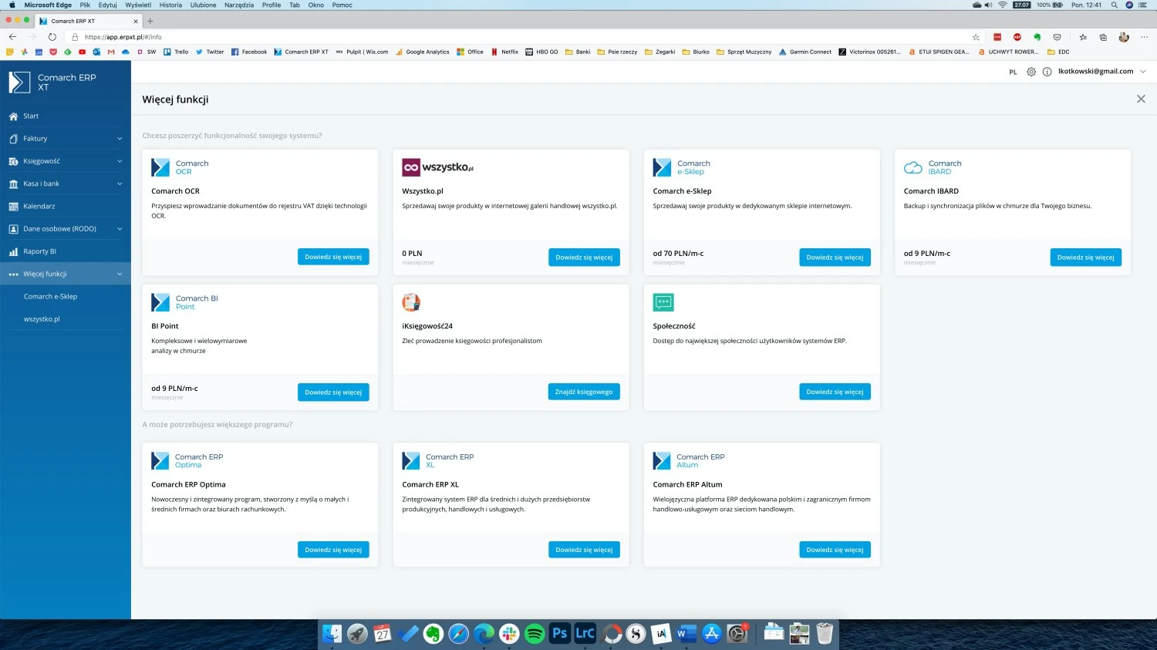Open Spotify from the Dock
1157x650 pixels.
pos(535,634)
